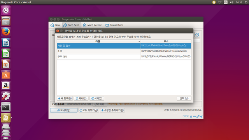This screenshot has height=140, width=249.
Task: Click DOGE unit display in status bar
Action: pos(186,116)
